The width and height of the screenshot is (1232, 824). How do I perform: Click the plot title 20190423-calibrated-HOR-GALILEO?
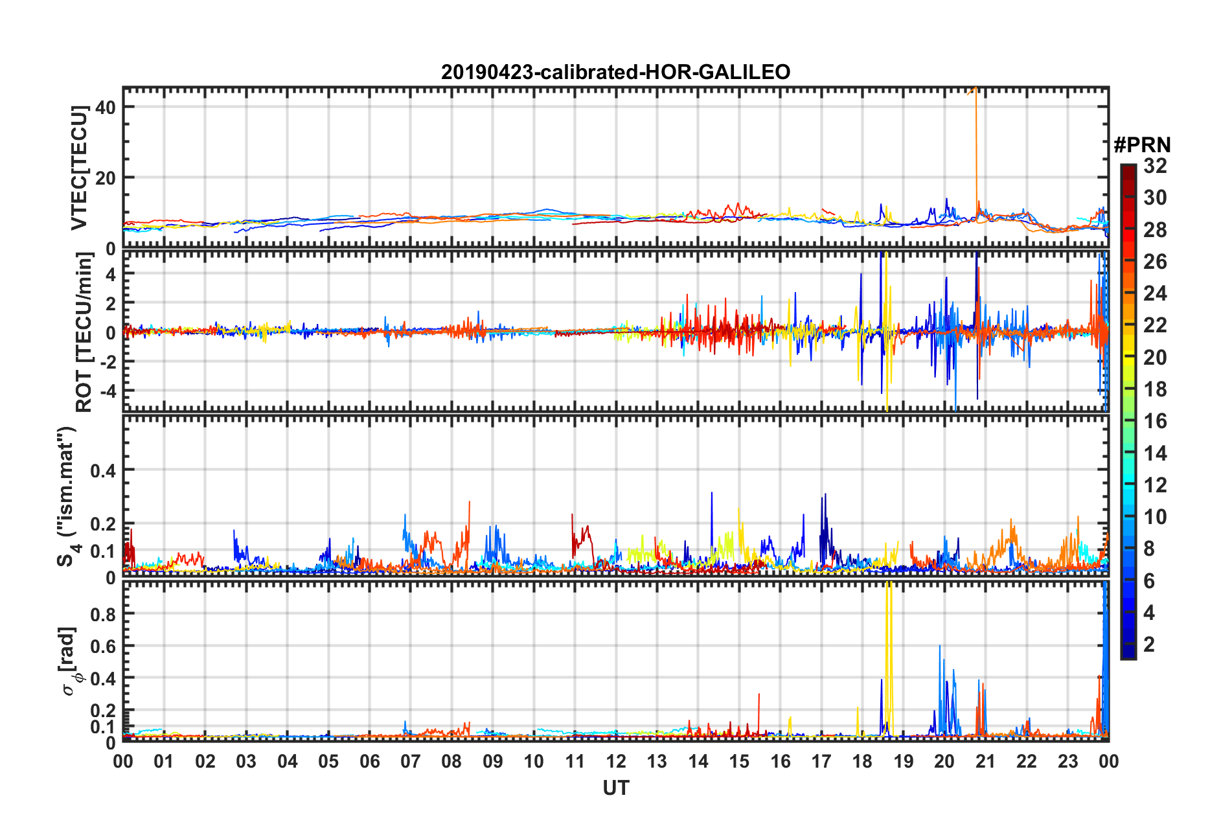615,72
